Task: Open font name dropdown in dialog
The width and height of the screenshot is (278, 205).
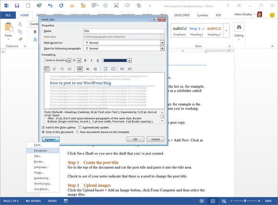Action: click(x=69, y=61)
